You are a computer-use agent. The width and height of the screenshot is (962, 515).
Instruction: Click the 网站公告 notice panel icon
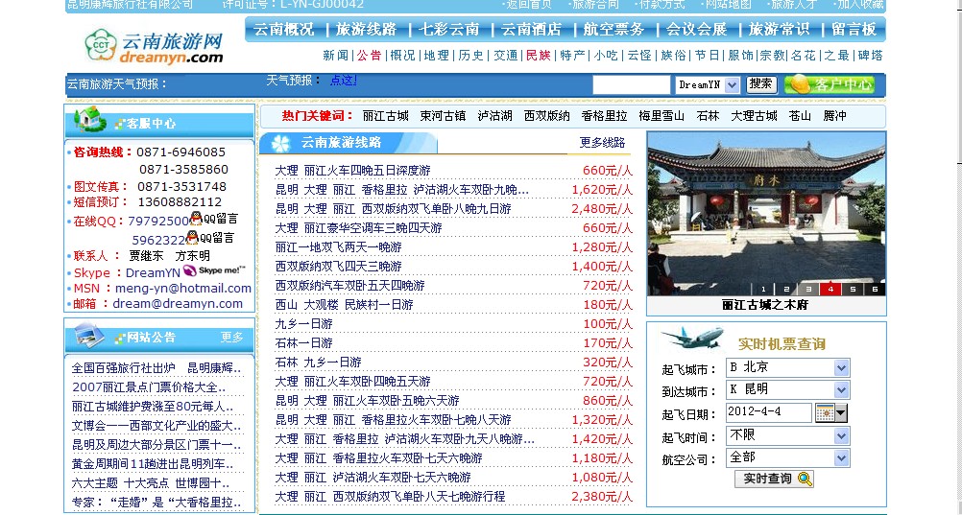click(x=89, y=336)
